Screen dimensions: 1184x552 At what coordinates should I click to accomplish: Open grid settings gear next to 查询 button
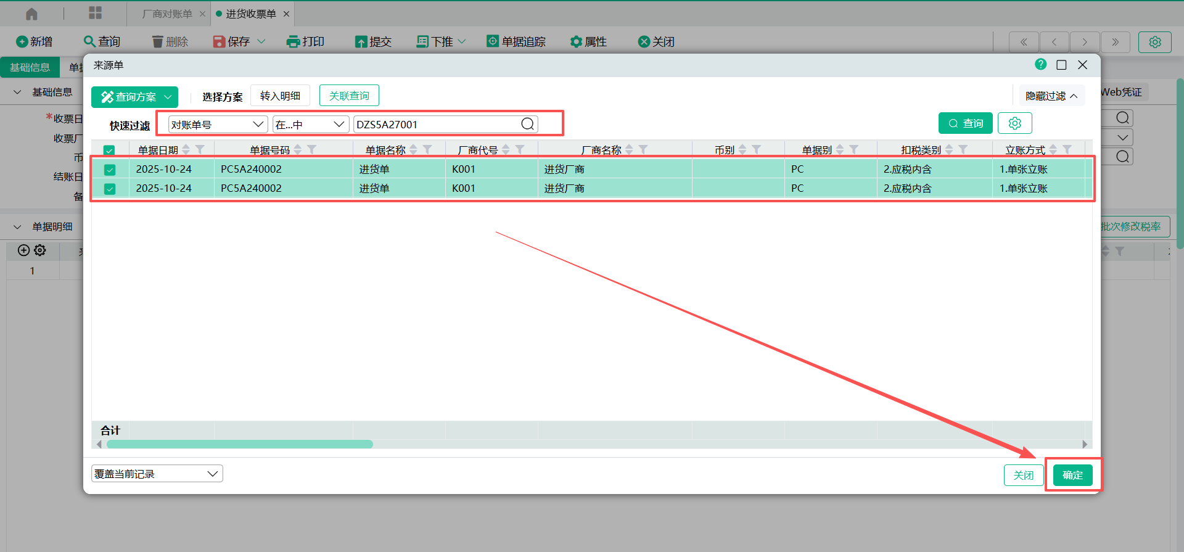tap(1014, 123)
